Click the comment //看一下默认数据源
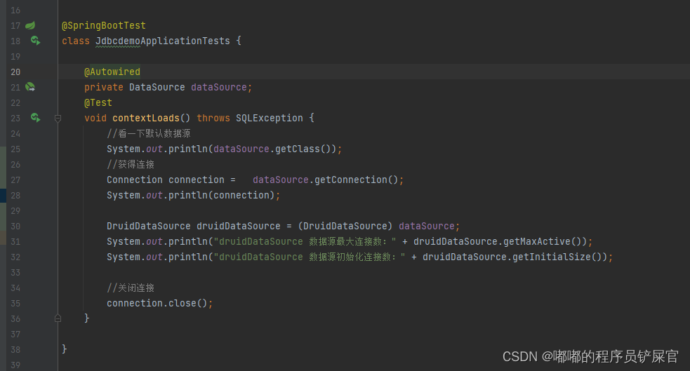690x371 pixels. (149, 134)
